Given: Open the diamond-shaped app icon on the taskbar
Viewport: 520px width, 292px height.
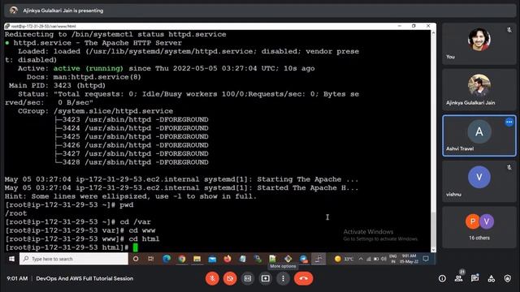Looking at the screenshot, I should 288,259.
